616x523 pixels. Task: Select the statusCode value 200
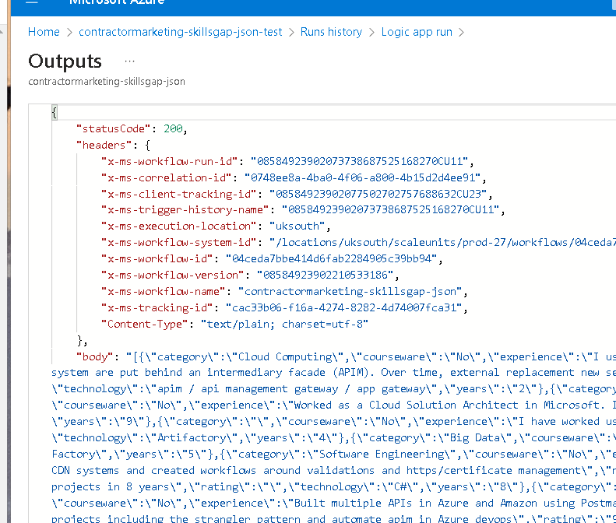pos(173,128)
